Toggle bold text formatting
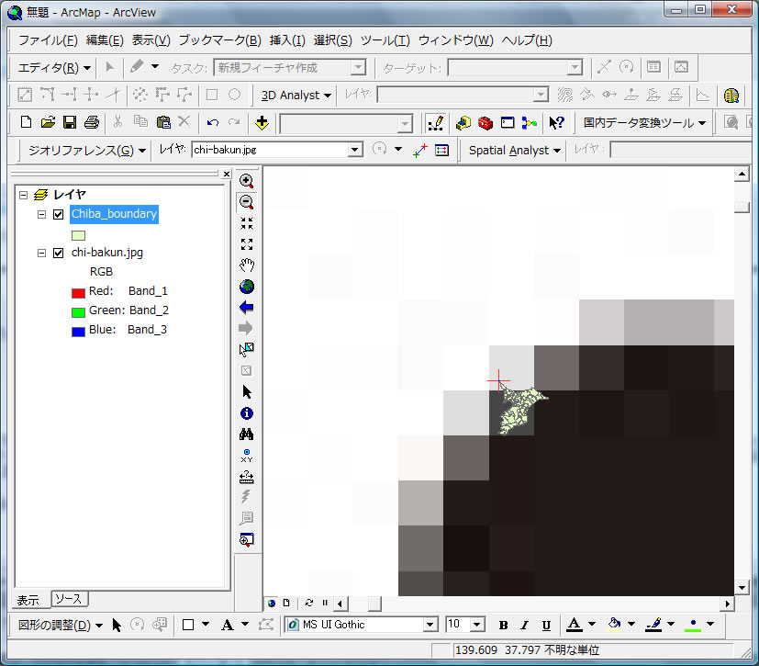This screenshot has width=759, height=666. click(503, 625)
